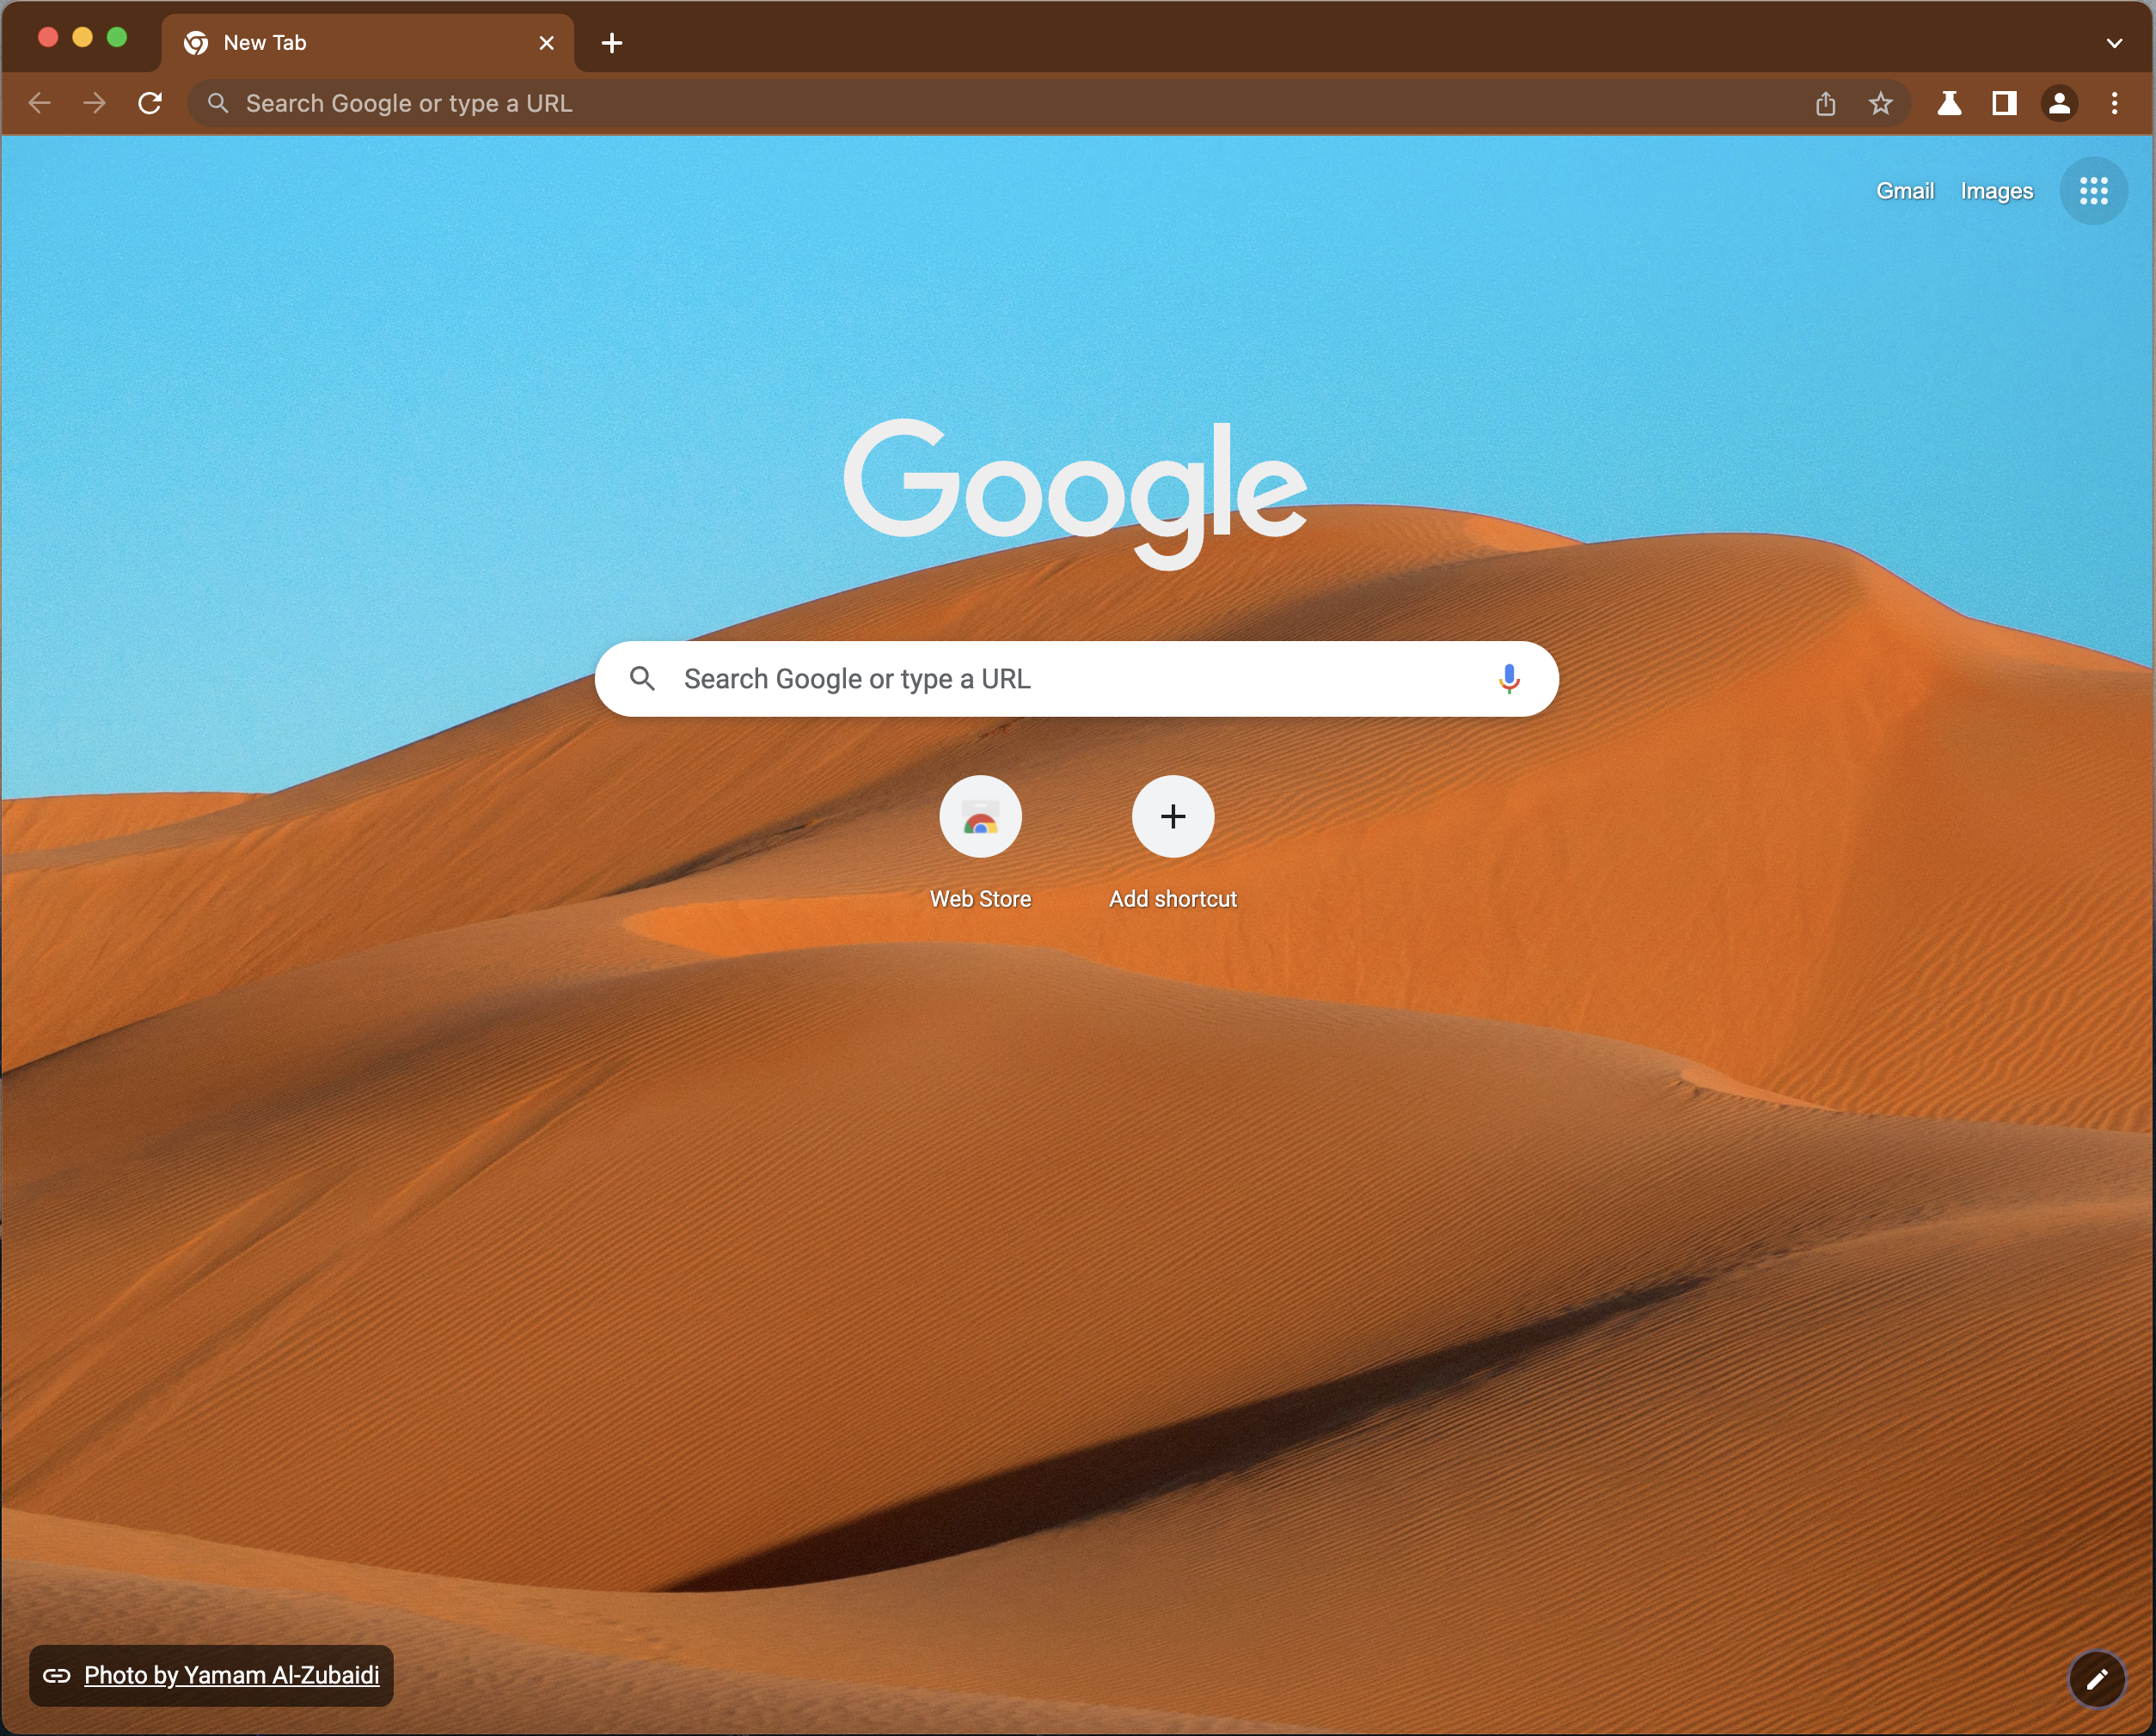Click the share page icon
2156x1736 pixels.
click(x=1825, y=103)
